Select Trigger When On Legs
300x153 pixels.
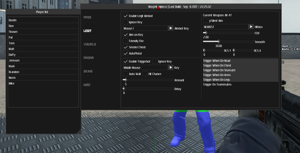241,80
